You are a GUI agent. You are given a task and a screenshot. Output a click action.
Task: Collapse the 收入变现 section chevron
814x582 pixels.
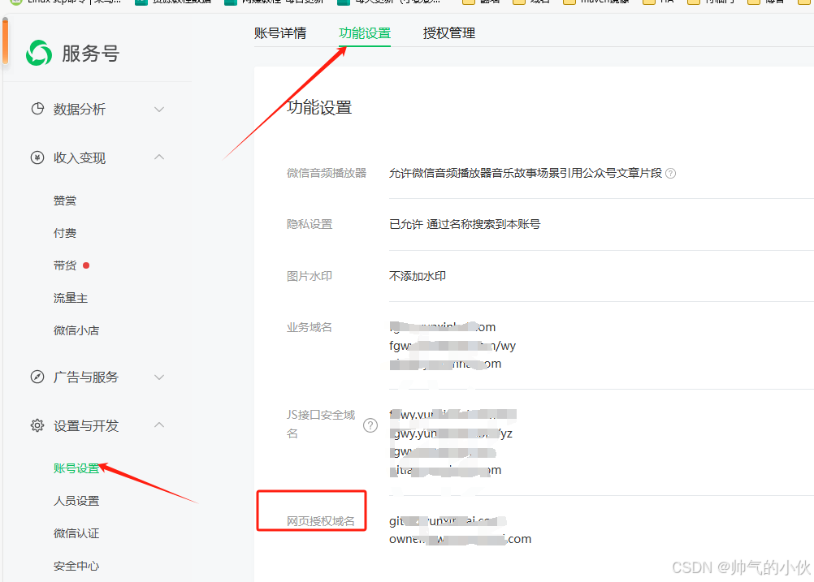click(159, 157)
